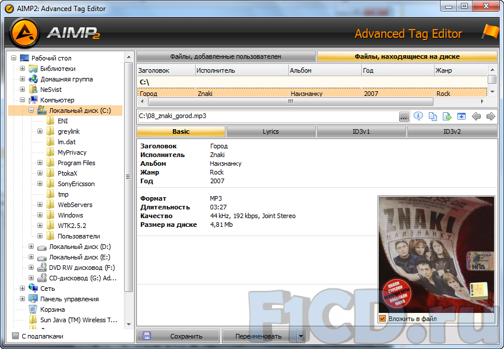Switch to Файлы, добавленные пользователем tab
Viewport: 504px width, 349px height.
[225, 56]
